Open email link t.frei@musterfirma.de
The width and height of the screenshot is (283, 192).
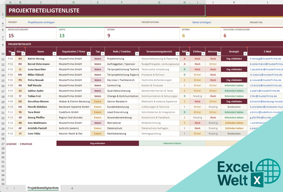[263, 96]
